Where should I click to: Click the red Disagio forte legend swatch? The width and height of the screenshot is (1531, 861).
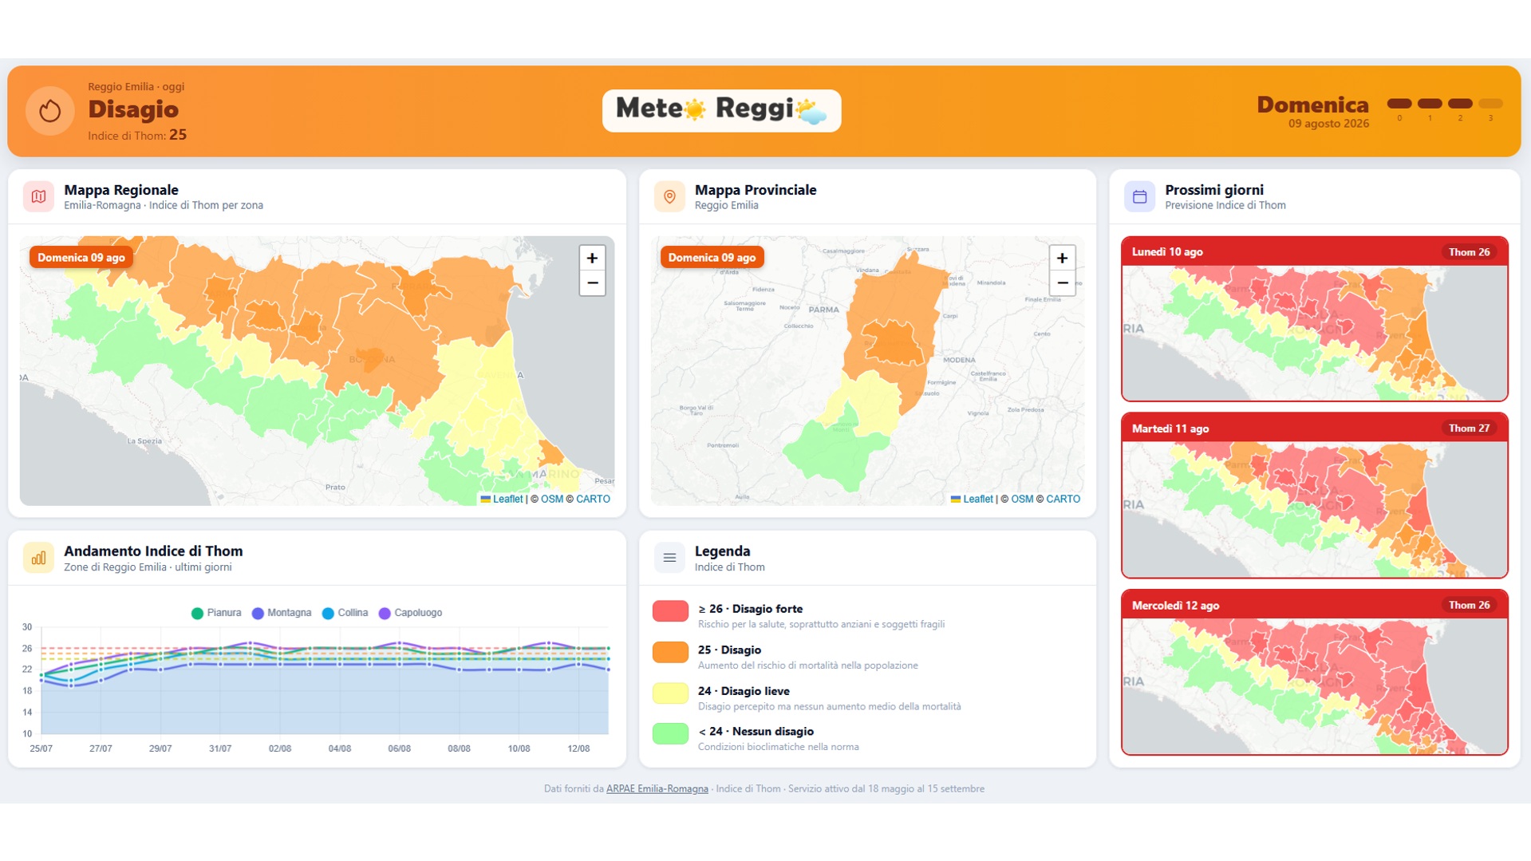[670, 611]
